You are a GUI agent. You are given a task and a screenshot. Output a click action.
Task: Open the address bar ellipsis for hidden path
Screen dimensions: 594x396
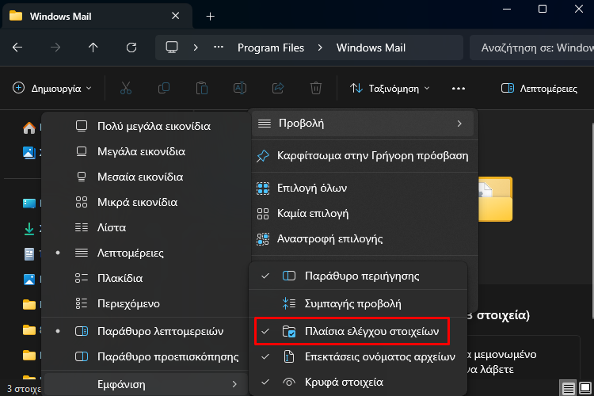click(219, 48)
